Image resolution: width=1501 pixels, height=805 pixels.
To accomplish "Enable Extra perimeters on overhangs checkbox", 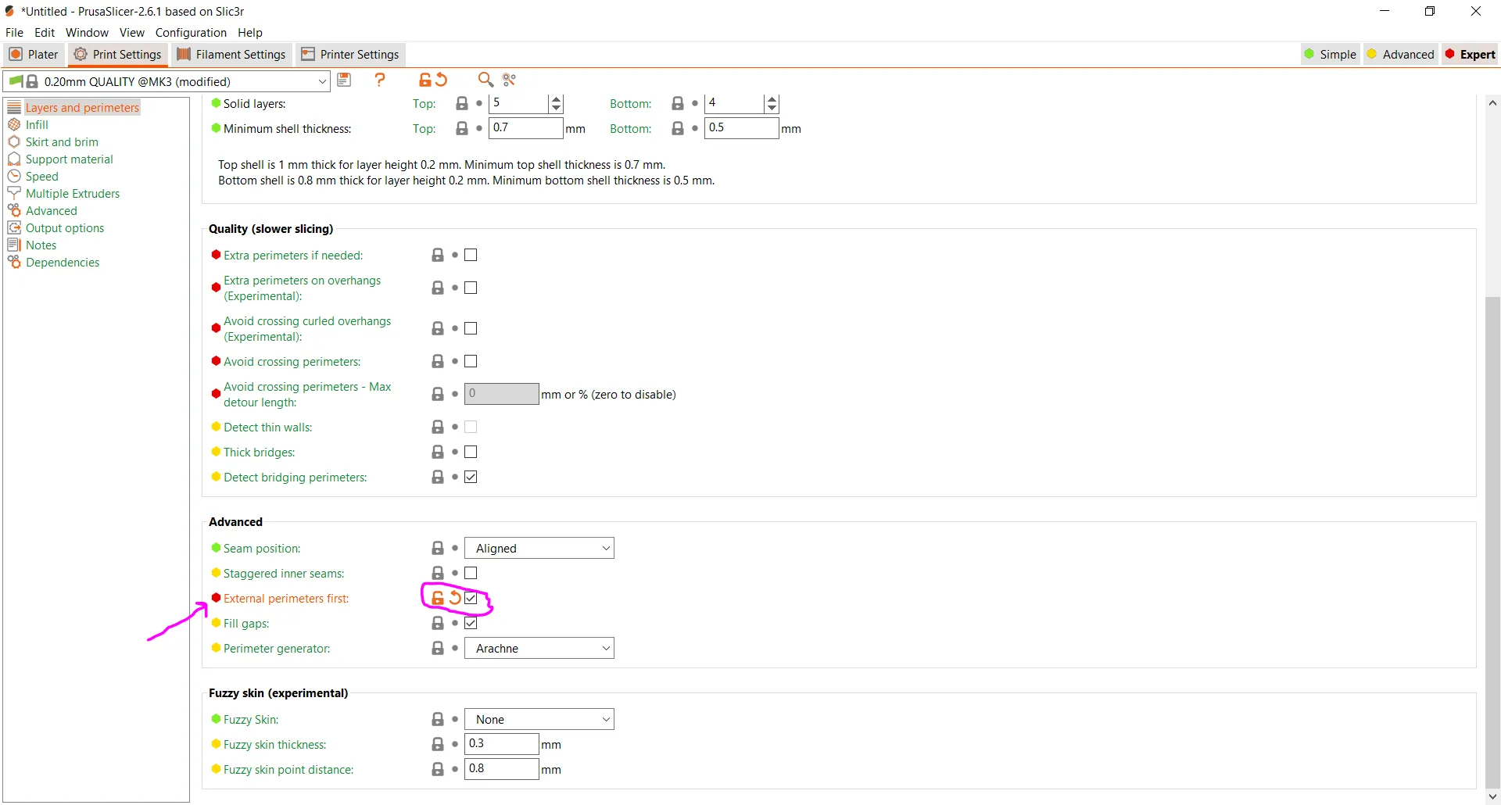I will pos(471,288).
